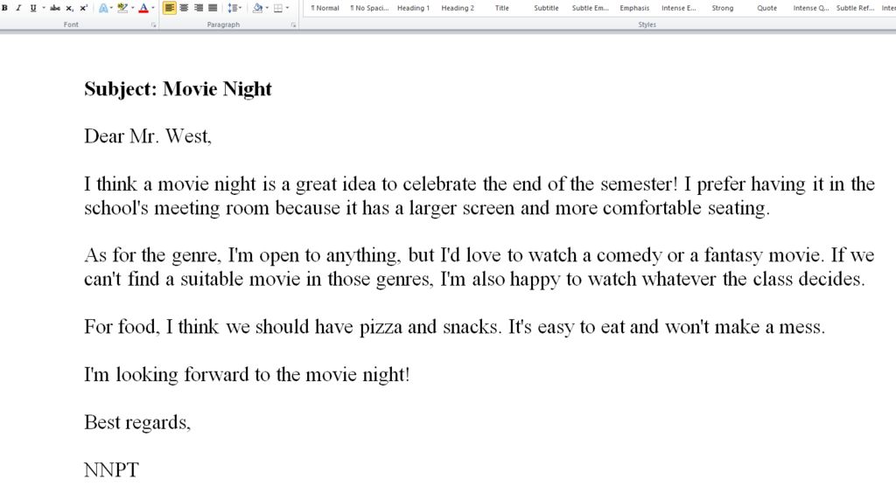Image resolution: width=896 pixels, height=500 pixels.
Task: Expand the font color dropdown arrow
Action: point(153,8)
